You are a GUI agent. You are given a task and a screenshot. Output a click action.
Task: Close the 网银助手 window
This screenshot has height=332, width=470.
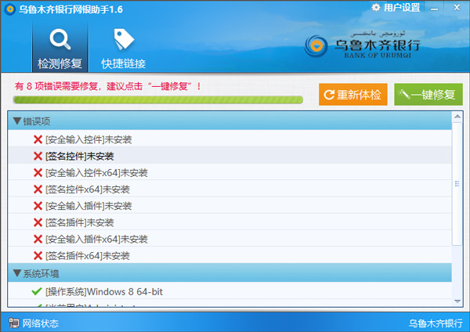coord(457,8)
